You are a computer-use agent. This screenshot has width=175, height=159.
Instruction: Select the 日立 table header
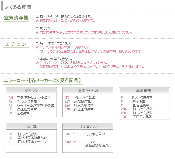click(31, 126)
